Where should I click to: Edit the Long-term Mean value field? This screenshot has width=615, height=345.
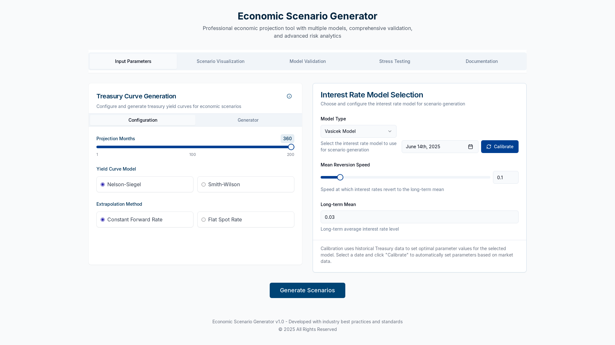[x=419, y=217]
